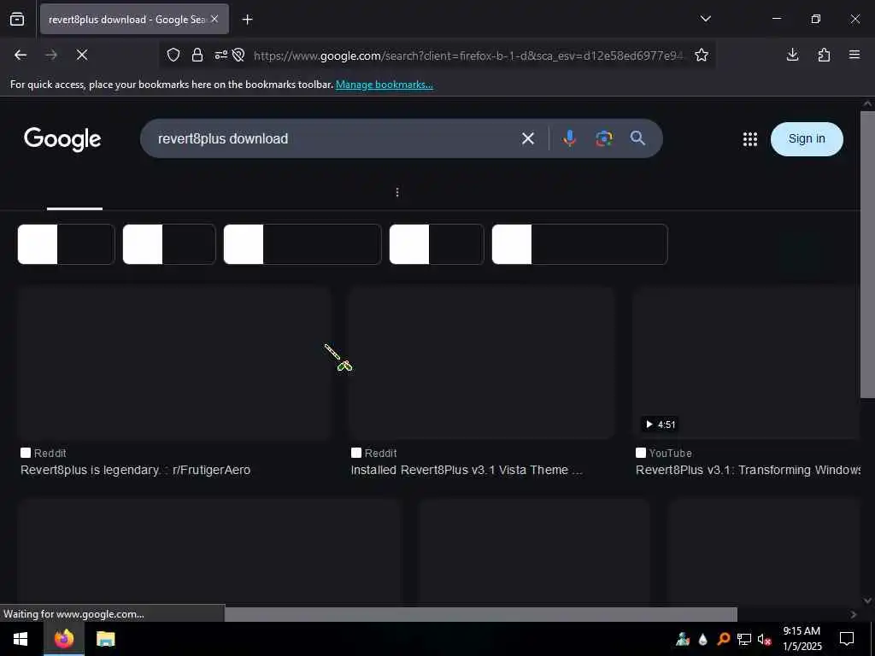Open the thumbnail above Revert8plus is legendary
This screenshot has width=875, height=656.
point(174,363)
